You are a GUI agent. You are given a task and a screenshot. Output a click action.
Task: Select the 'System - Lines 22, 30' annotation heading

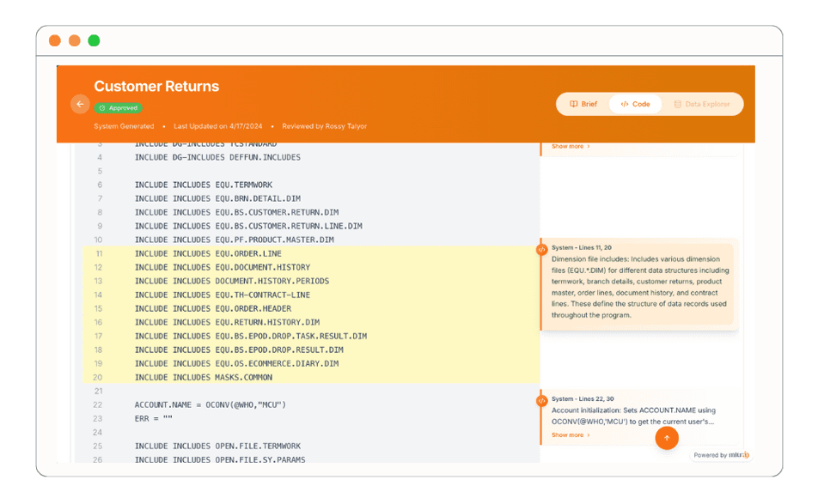pyautogui.click(x=583, y=398)
